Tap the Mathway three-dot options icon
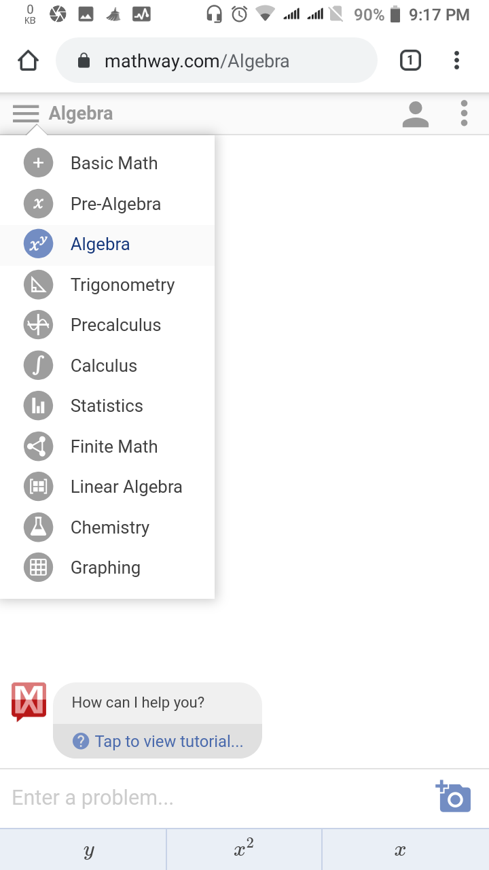 (x=464, y=114)
